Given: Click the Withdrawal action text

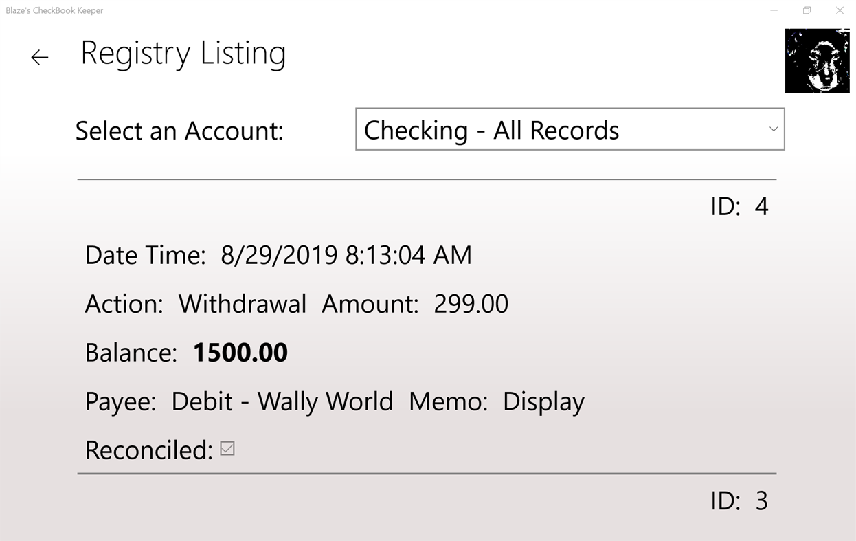Looking at the screenshot, I should click(242, 303).
